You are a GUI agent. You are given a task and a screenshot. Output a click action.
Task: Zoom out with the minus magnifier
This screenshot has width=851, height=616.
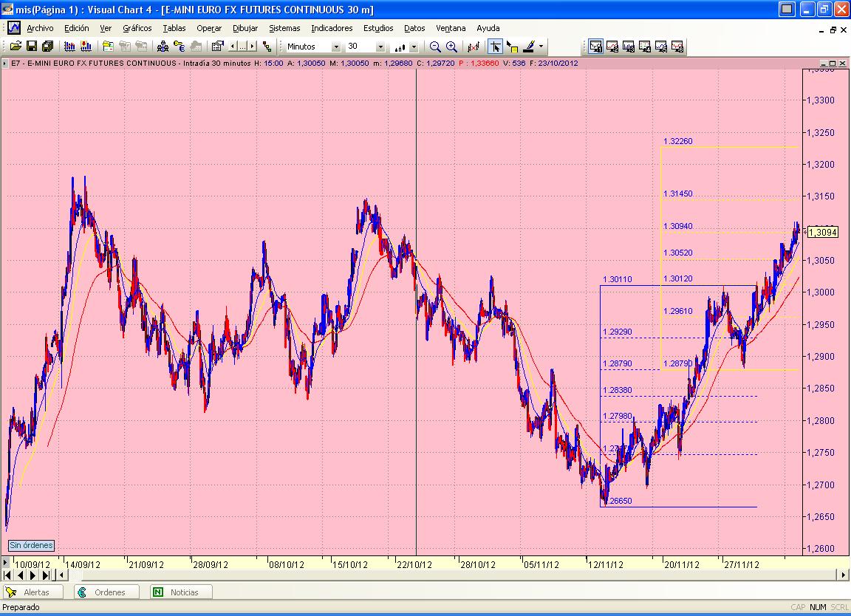[x=435, y=47]
